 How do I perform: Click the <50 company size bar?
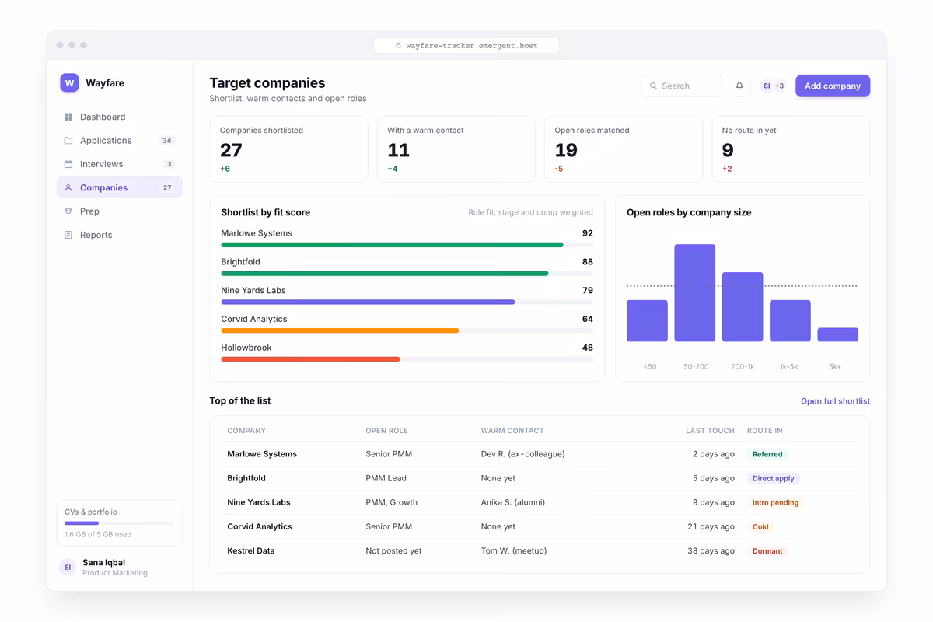coord(647,320)
